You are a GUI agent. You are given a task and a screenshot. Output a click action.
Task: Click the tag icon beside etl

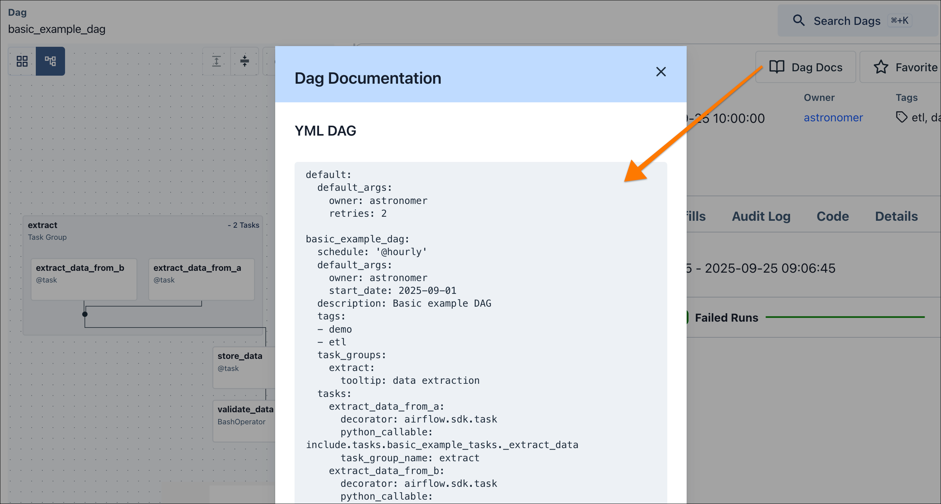pyautogui.click(x=902, y=117)
